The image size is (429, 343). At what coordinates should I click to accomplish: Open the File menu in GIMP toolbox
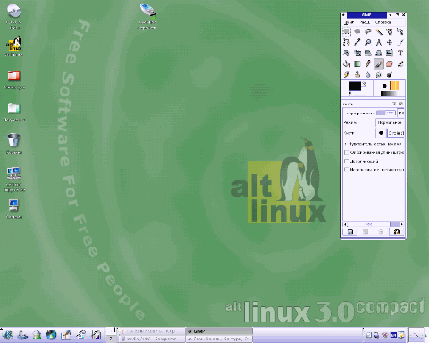point(349,22)
